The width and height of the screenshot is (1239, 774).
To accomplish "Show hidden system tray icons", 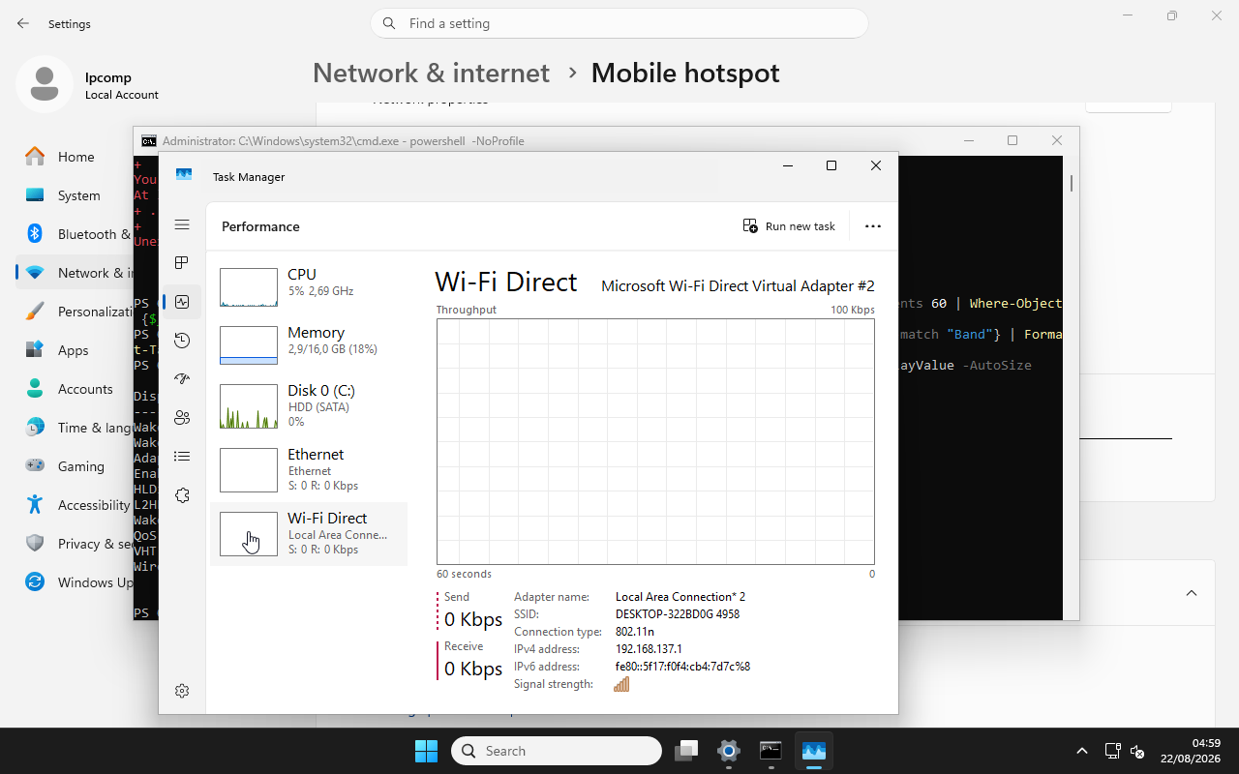I will pos(1082,751).
